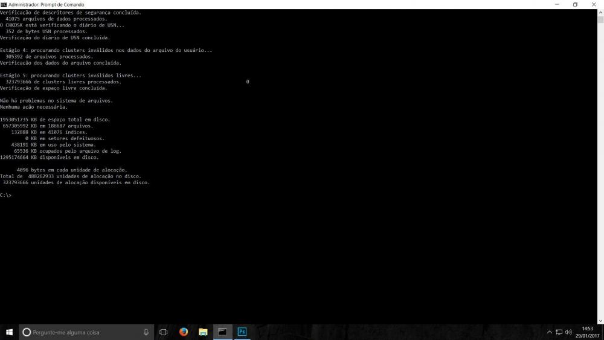Click the vertical scrollbar thumb
Viewport: 604px width, 340px height.
tap(600, 20)
